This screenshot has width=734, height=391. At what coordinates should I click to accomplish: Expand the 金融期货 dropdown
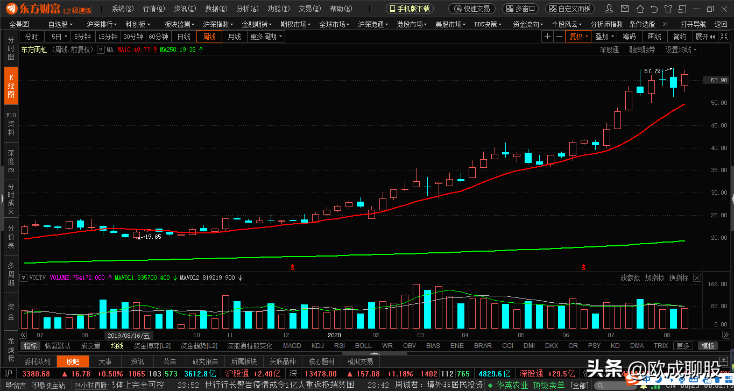pyautogui.click(x=257, y=24)
